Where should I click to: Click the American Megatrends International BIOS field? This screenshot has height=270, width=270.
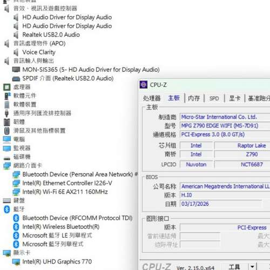[225, 186]
